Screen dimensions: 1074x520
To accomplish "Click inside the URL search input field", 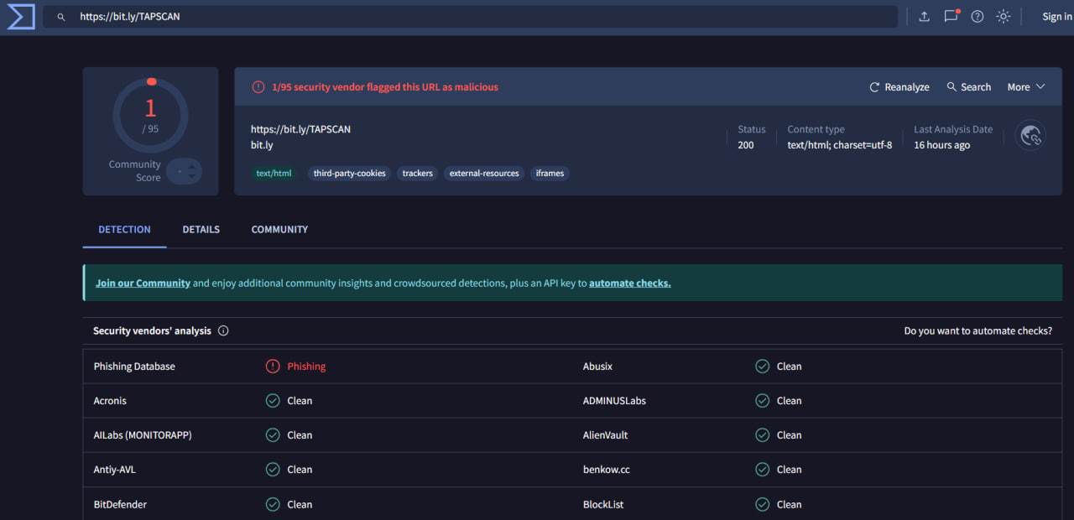I will tap(336, 16).
